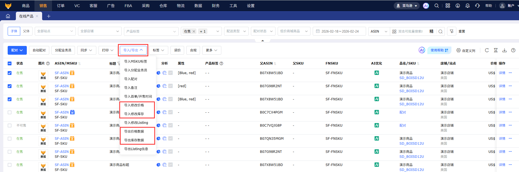Click AI优化 icon for B07QN35MGM row

(377, 138)
